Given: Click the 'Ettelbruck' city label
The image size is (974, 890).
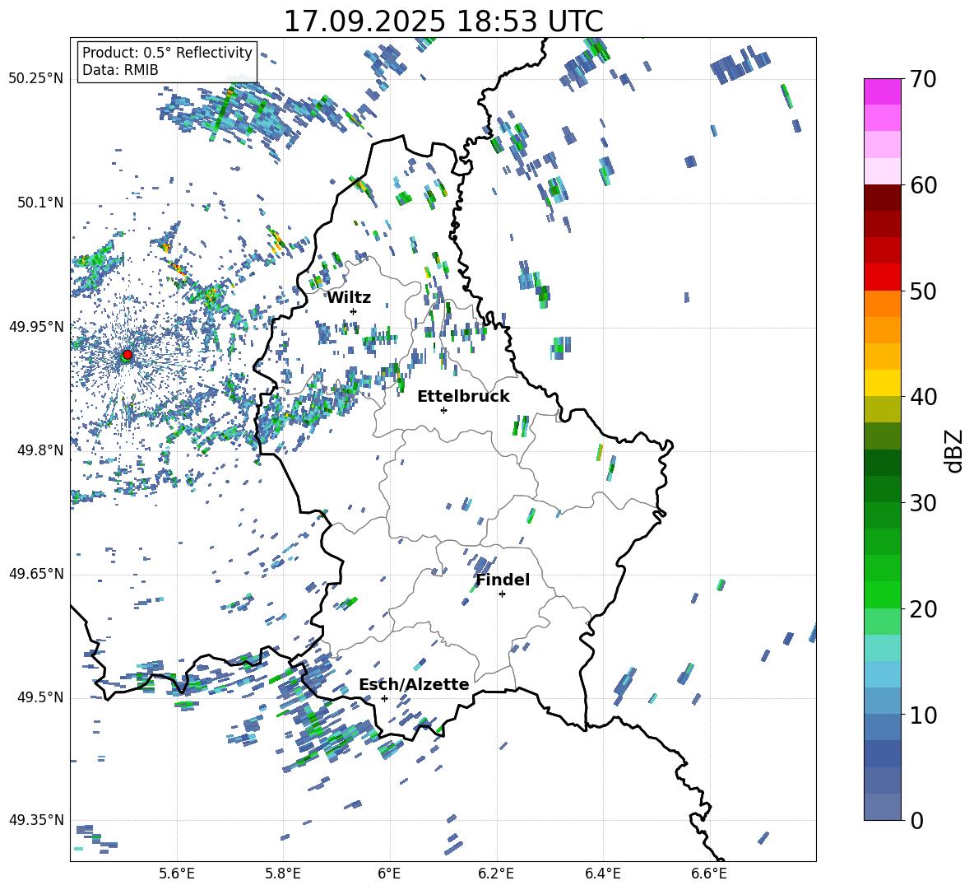Looking at the screenshot, I should click(x=463, y=397).
